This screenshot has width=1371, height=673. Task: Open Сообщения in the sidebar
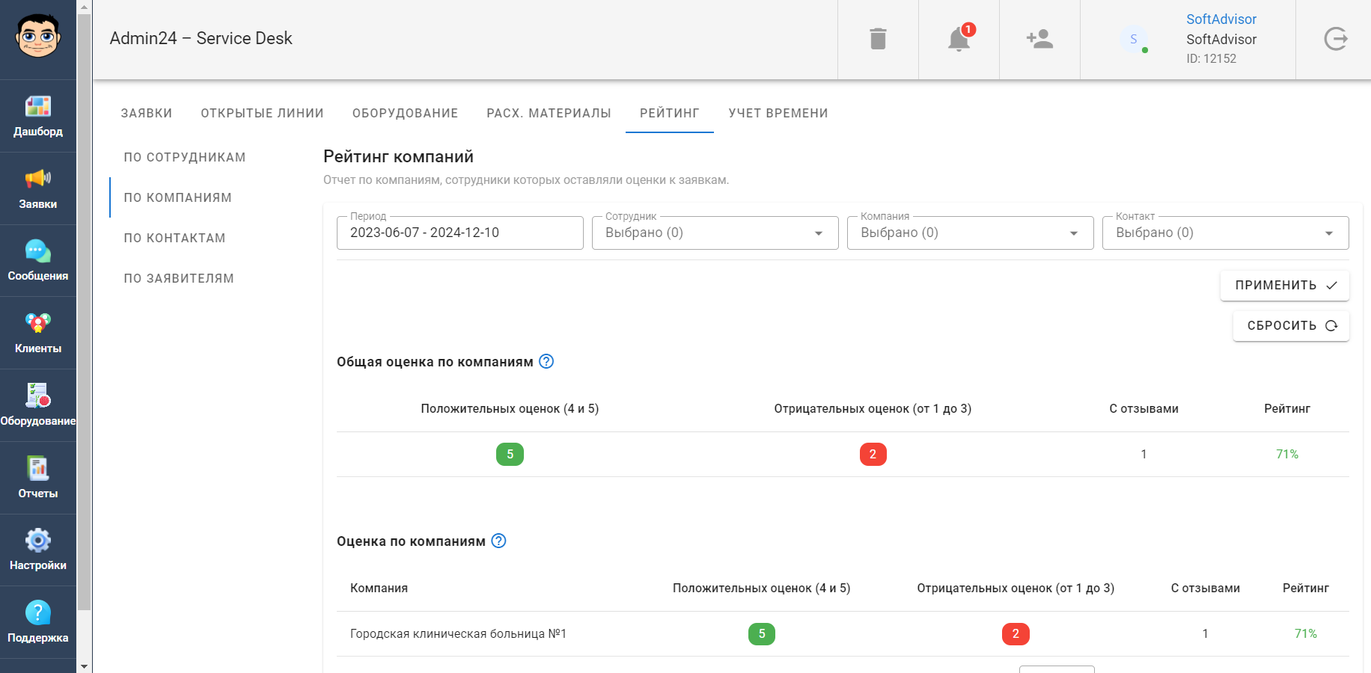[x=38, y=261]
